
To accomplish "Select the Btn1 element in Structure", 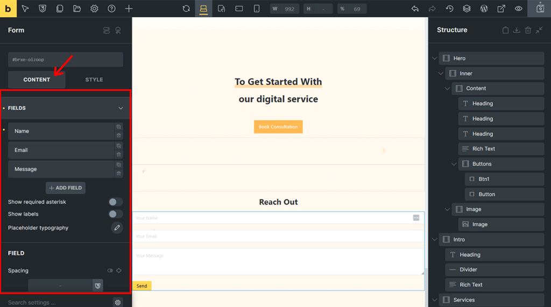I will (x=504, y=179).
